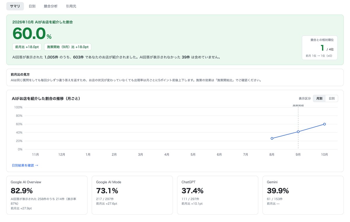This screenshot has height=222, width=350.
Task: Click the 施策開始（9月）比 +18.0pt badge
Action: point(68,47)
